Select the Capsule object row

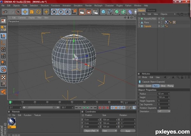point(147,26)
